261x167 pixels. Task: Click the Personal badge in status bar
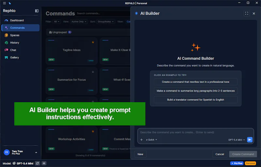(250, 163)
